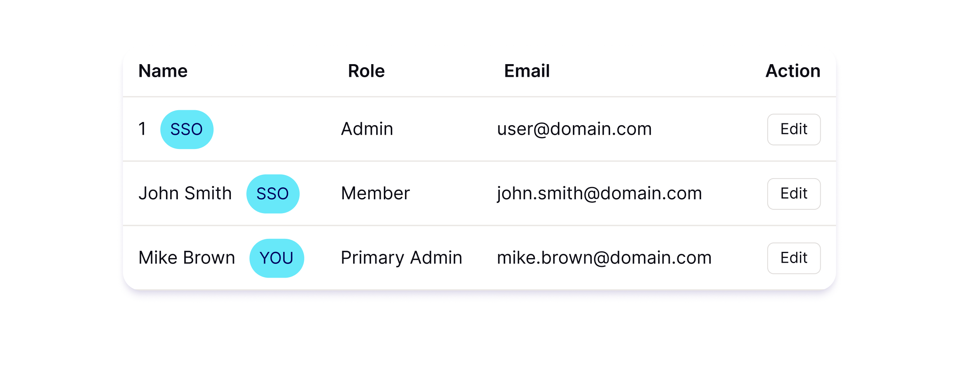The image size is (959, 384).
Task: Click the user name "1" in the first row
Action: click(x=143, y=129)
